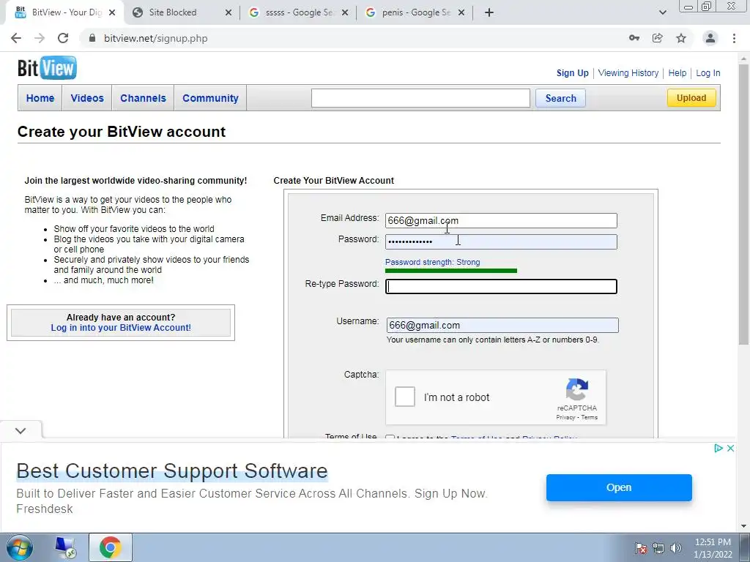Open Windows Start menu

click(20, 547)
